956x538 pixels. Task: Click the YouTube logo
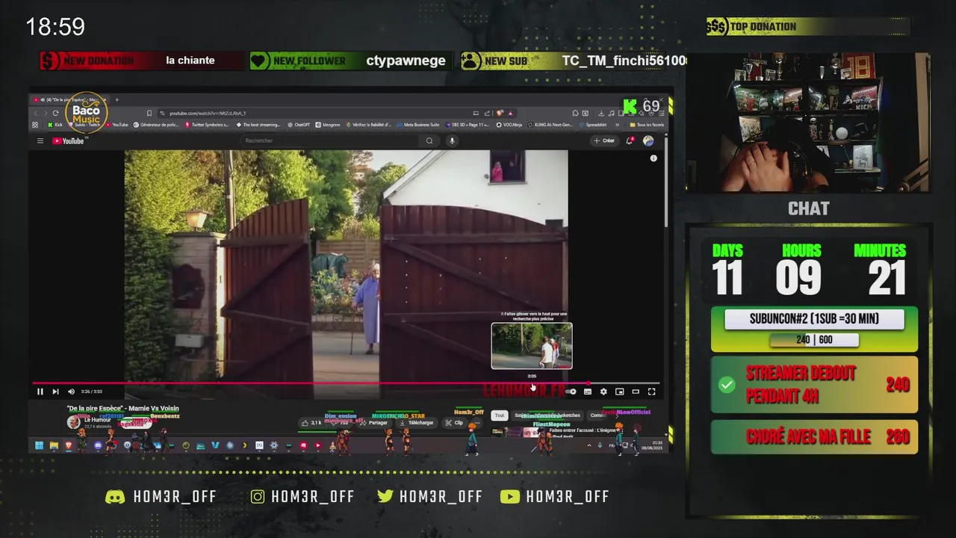(x=68, y=140)
